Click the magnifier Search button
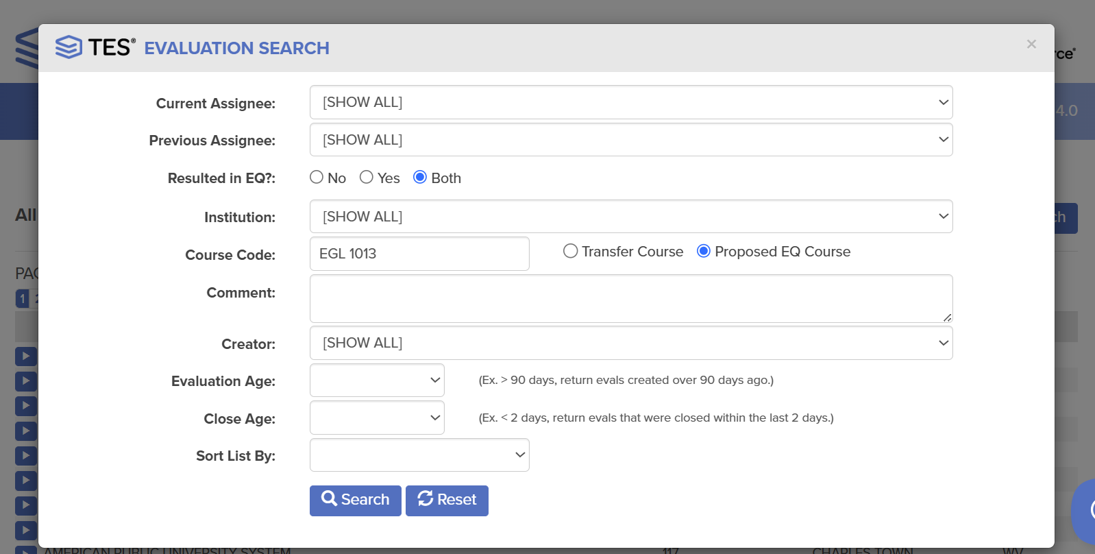1095x554 pixels. (x=355, y=501)
